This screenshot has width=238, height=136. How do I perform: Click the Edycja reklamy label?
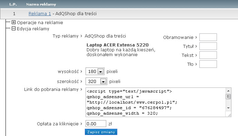click(x=33, y=29)
